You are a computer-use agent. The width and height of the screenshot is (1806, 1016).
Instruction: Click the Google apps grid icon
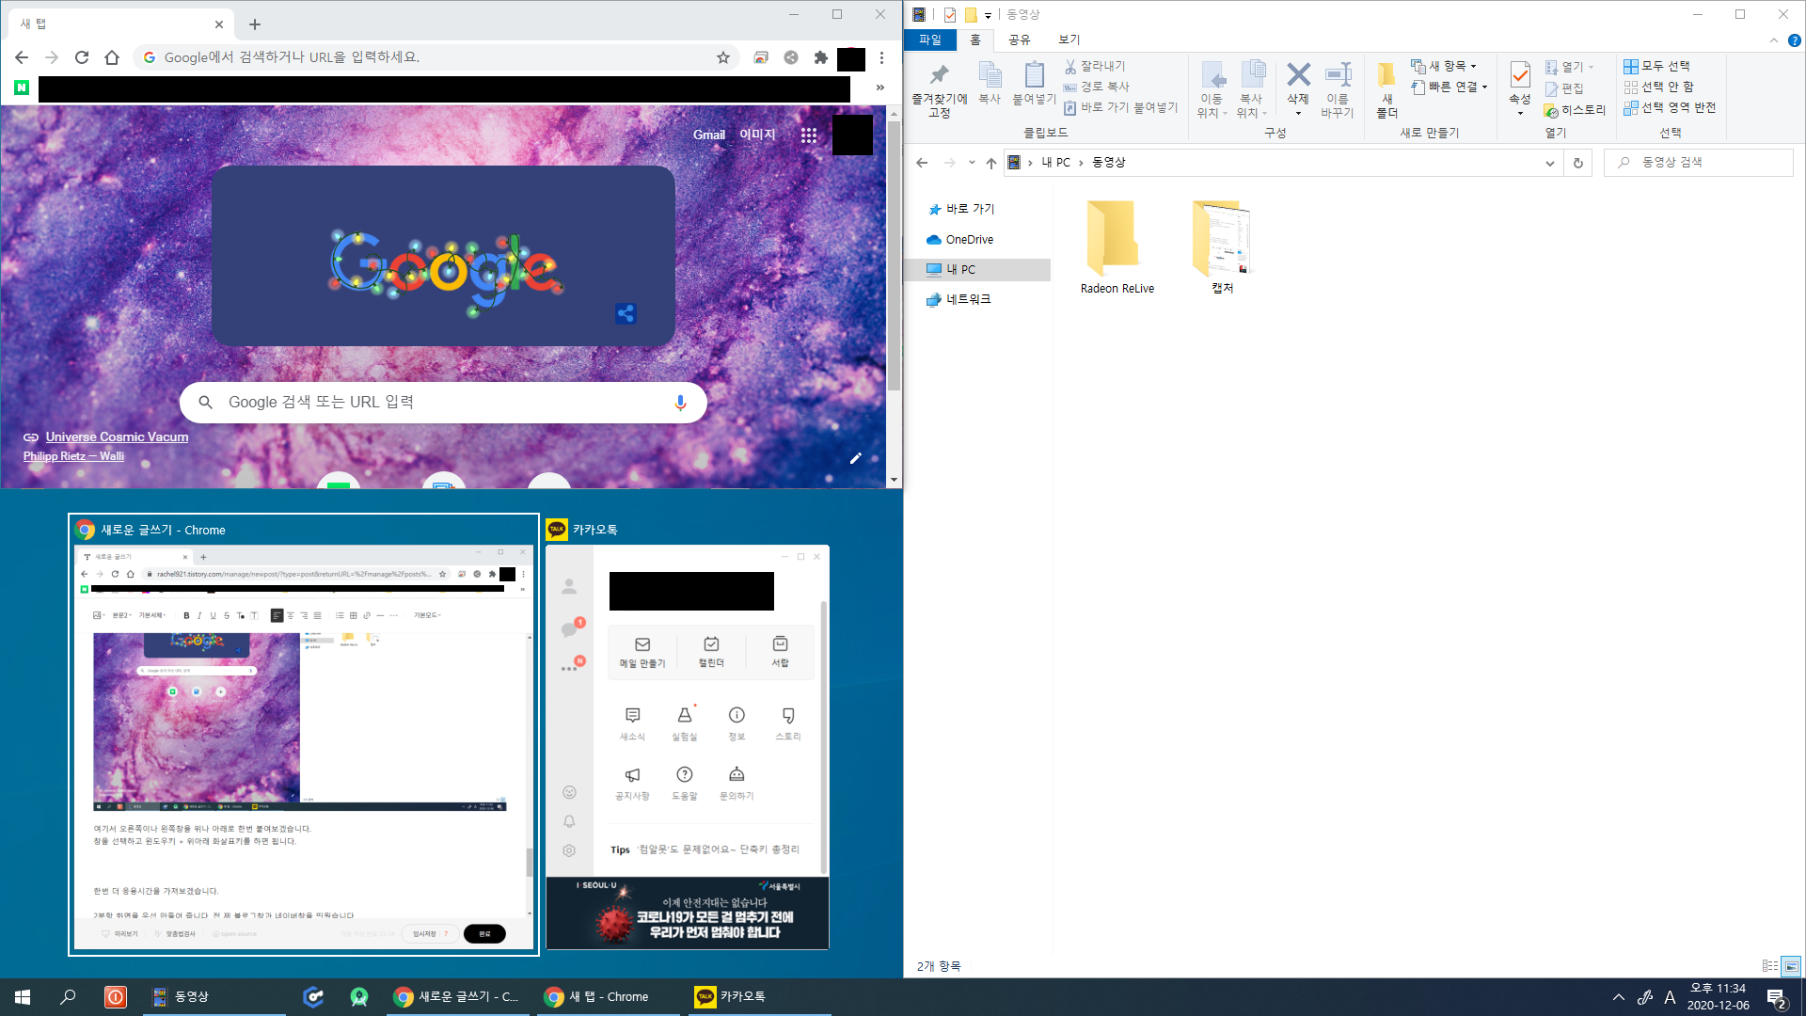click(x=808, y=135)
